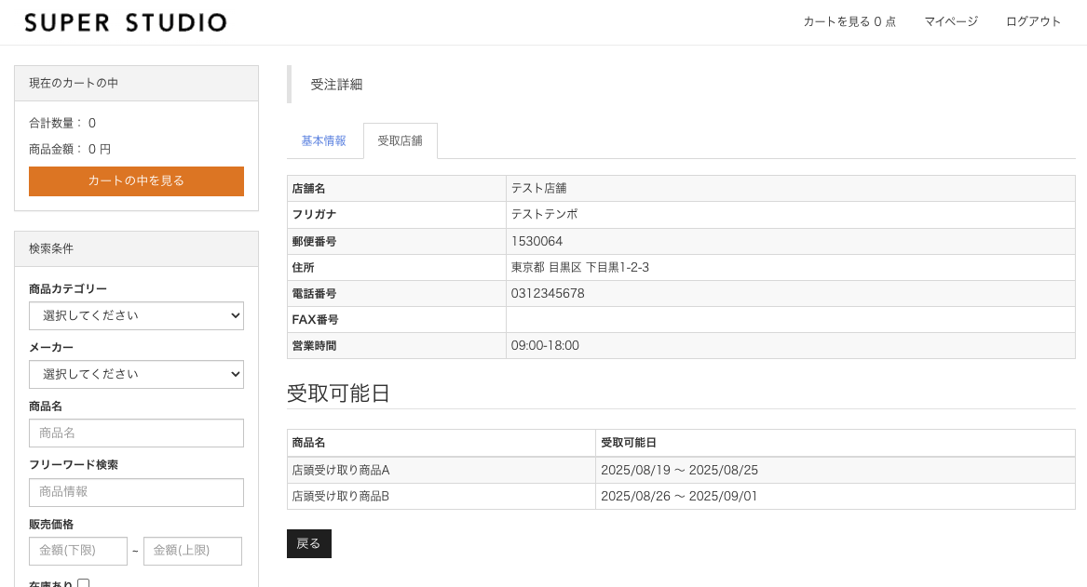Click the 店頭受け取り商品A row name
Screen dimensions: 1087x587
click(340, 470)
